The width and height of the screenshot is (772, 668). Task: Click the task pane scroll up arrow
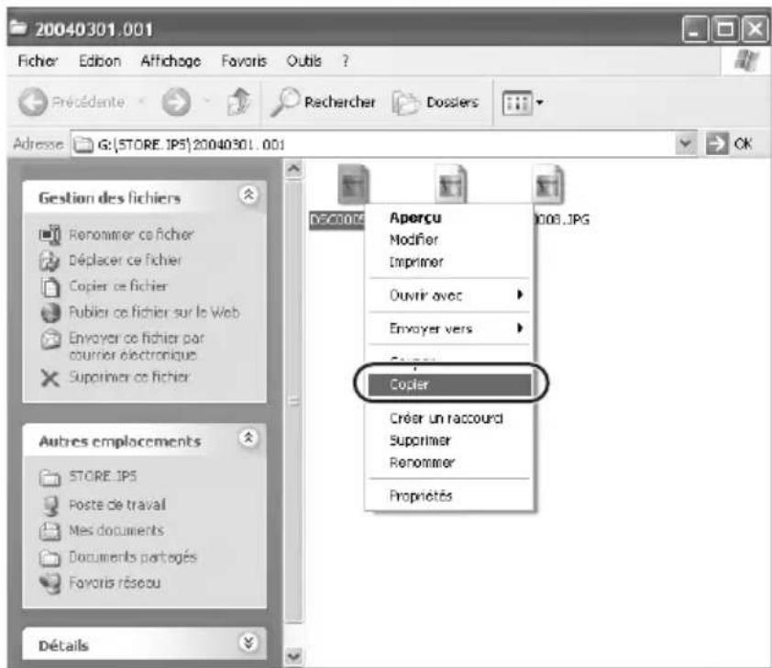294,169
